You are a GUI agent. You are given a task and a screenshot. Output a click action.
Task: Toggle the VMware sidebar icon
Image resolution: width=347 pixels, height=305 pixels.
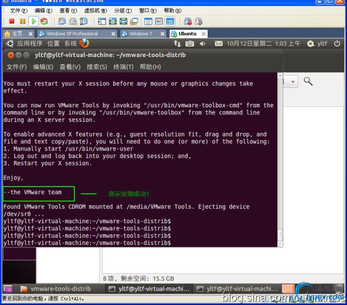[102, 21]
